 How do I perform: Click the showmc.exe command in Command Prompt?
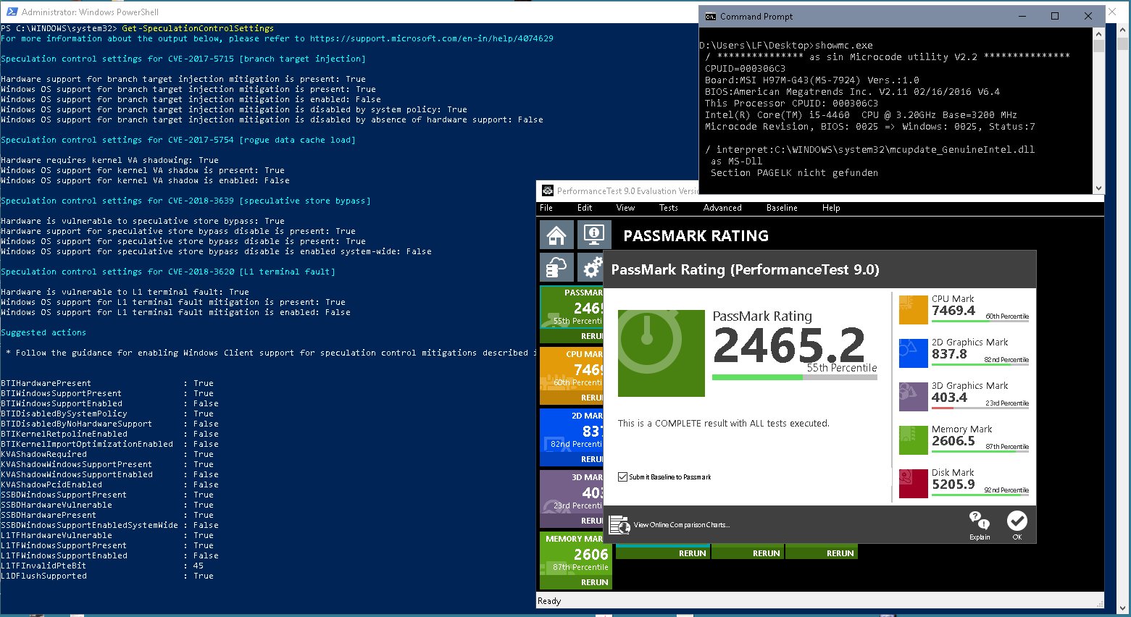point(844,45)
